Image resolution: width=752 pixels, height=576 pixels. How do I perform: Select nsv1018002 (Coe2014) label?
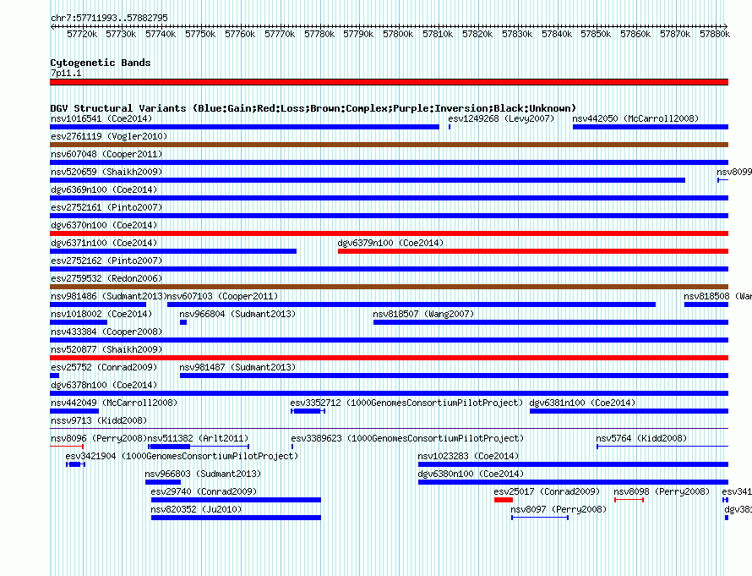click(x=101, y=314)
